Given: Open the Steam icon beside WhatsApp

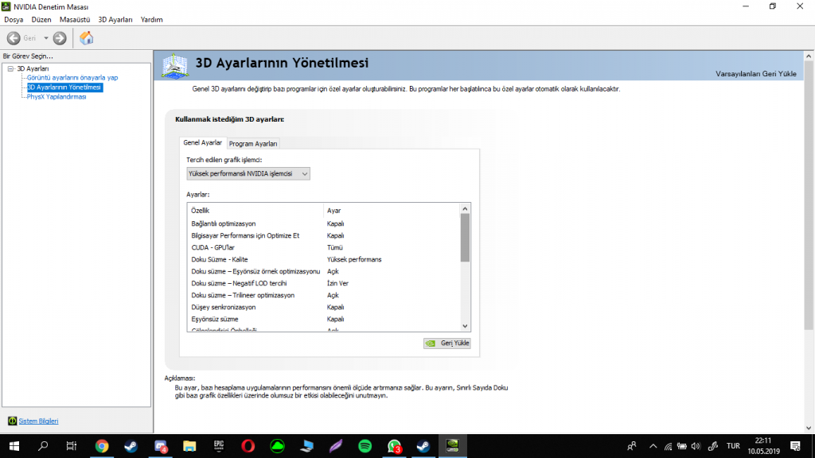Looking at the screenshot, I should click(423, 446).
